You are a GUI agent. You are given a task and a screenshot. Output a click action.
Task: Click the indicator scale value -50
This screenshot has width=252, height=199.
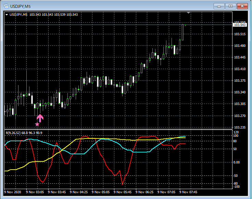pos(235,176)
